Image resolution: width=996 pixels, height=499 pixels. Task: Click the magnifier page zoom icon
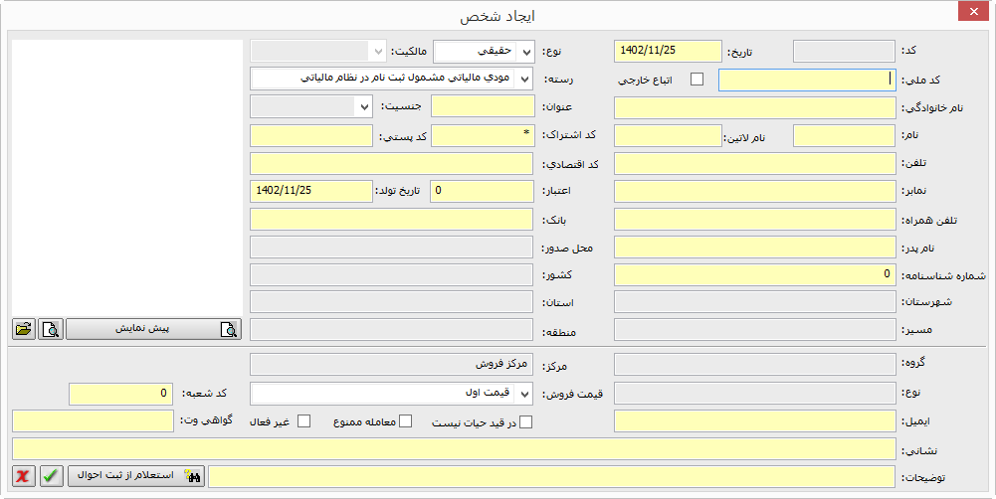coord(51,329)
